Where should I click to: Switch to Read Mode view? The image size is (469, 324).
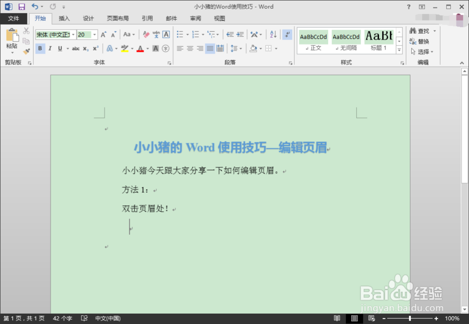tap(337, 318)
